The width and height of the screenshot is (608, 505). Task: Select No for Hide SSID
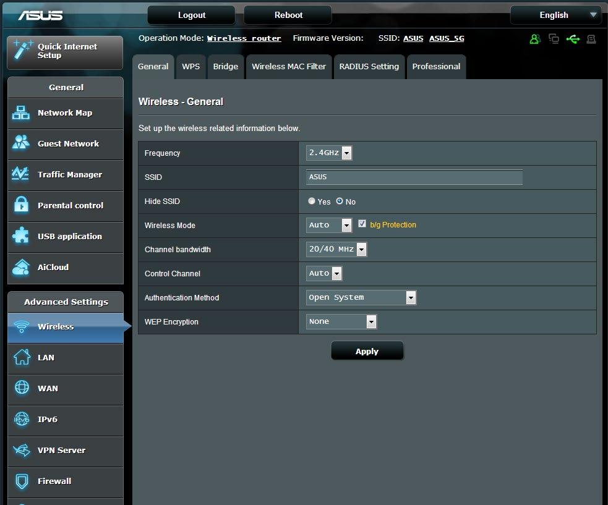(x=340, y=201)
